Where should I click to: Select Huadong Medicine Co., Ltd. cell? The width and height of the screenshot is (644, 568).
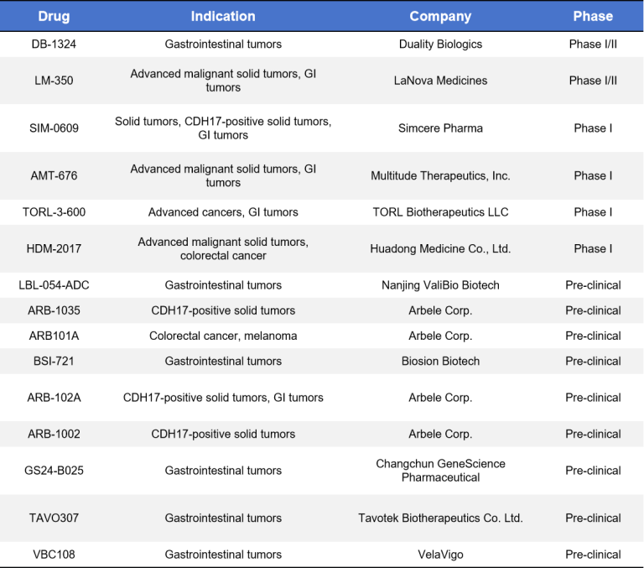click(x=440, y=248)
